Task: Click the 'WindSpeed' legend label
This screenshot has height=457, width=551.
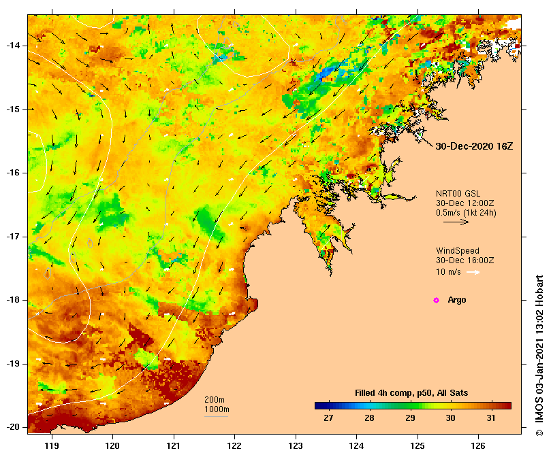Action: click(x=458, y=251)
